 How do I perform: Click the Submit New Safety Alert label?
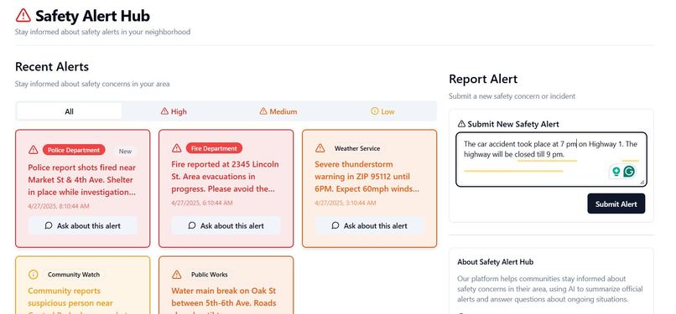click(x=513, y=124)
